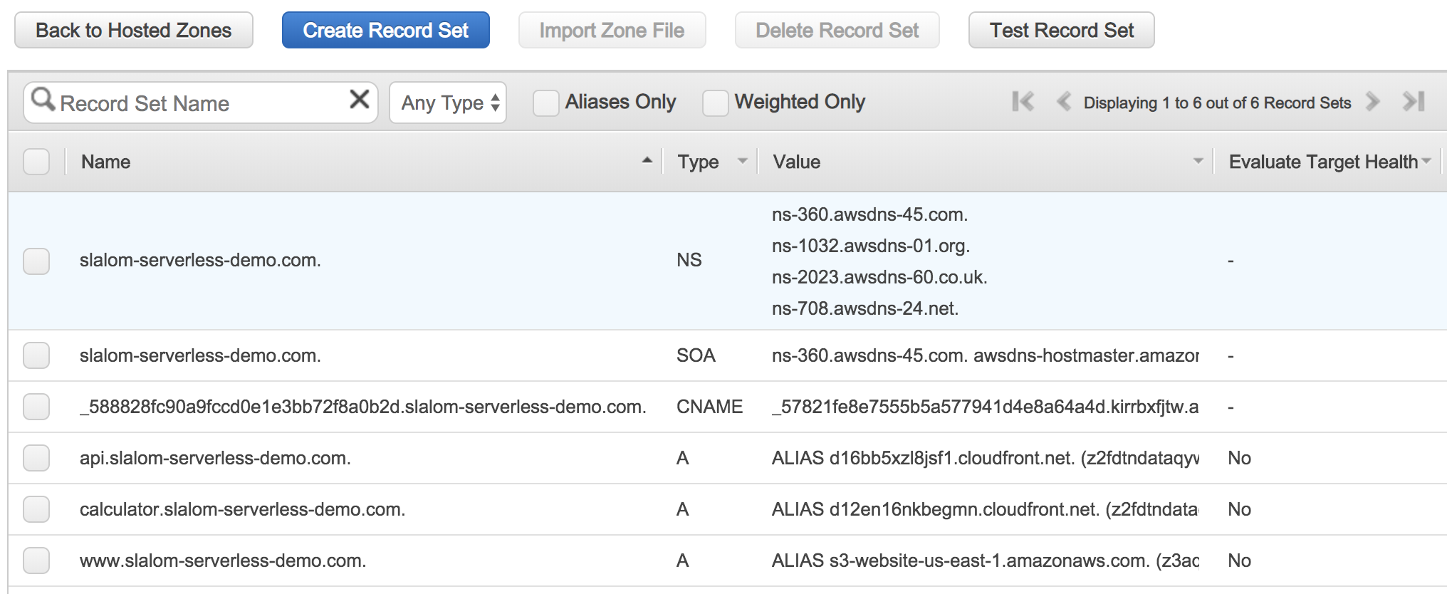Enable the Weighted Only checkbox
This screenshot has width=1447, height=594.
tap(715, 103)
